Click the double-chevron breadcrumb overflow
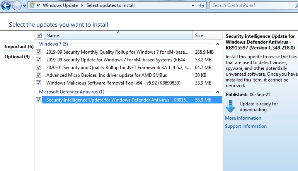298x171 pixels. [38, 5]
